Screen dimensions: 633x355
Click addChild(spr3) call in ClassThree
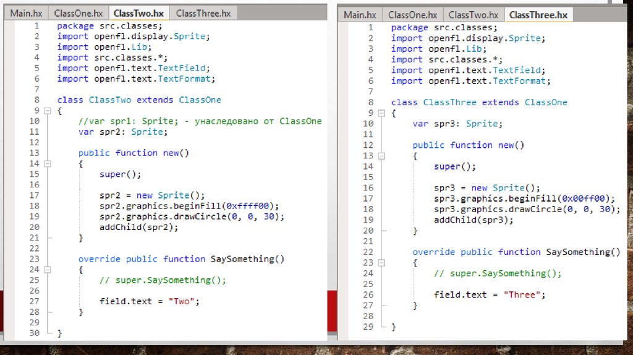click(x=473, y=220)
